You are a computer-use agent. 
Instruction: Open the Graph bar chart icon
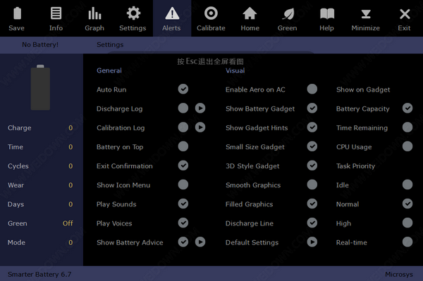pyautogui.click(x=94, y=13)
